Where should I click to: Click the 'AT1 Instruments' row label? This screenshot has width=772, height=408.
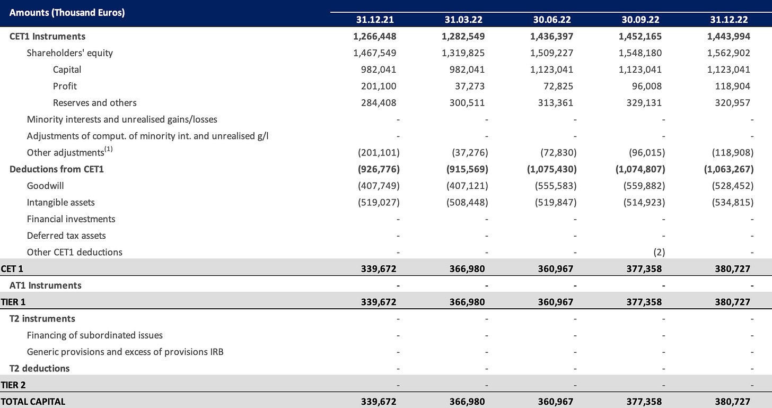pos(46,285)
